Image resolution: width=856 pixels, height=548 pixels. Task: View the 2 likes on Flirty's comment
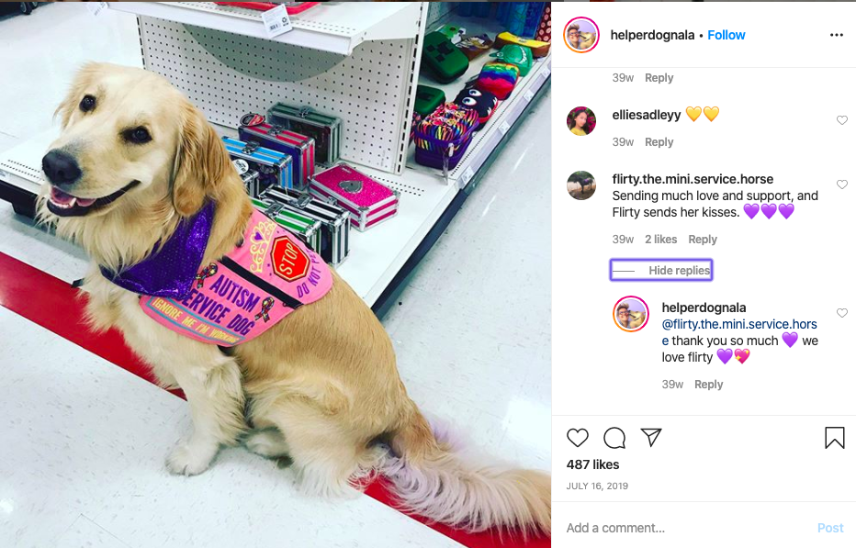660,239
